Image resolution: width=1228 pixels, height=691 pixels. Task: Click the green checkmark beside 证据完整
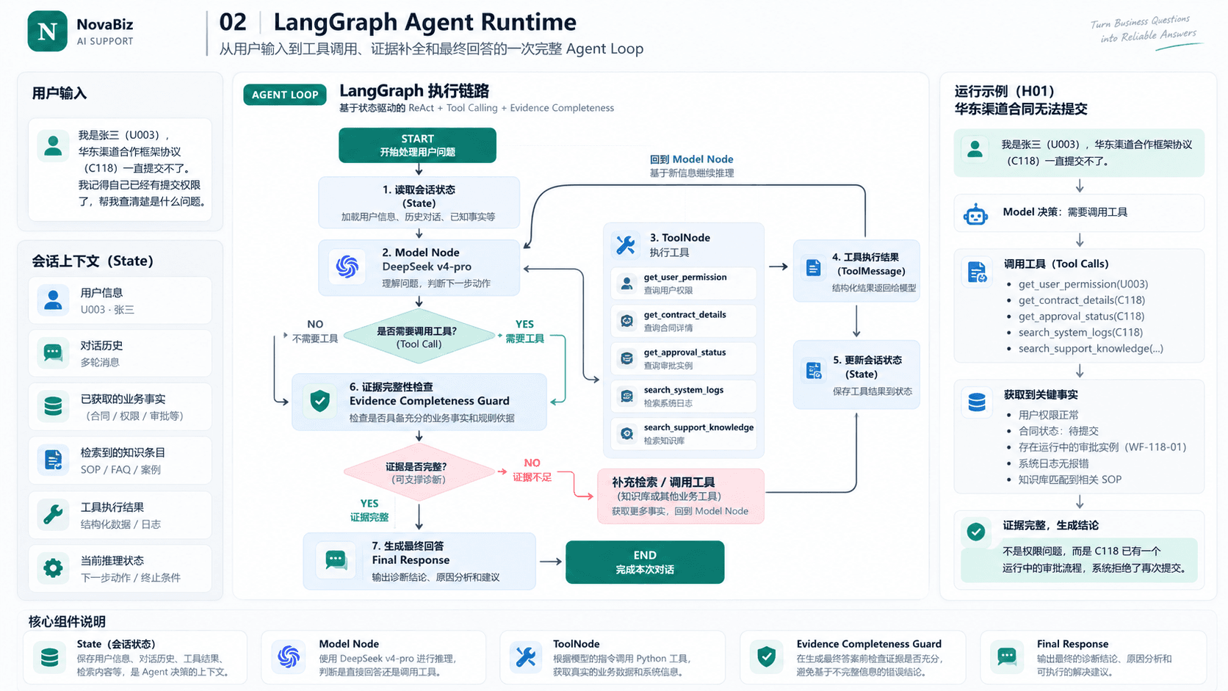coord(976,532)
